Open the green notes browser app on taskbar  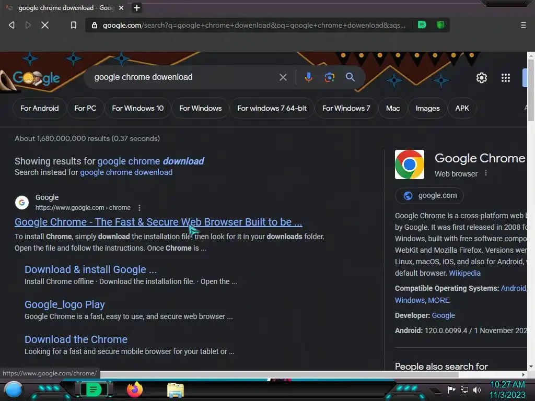coord(94,390)
